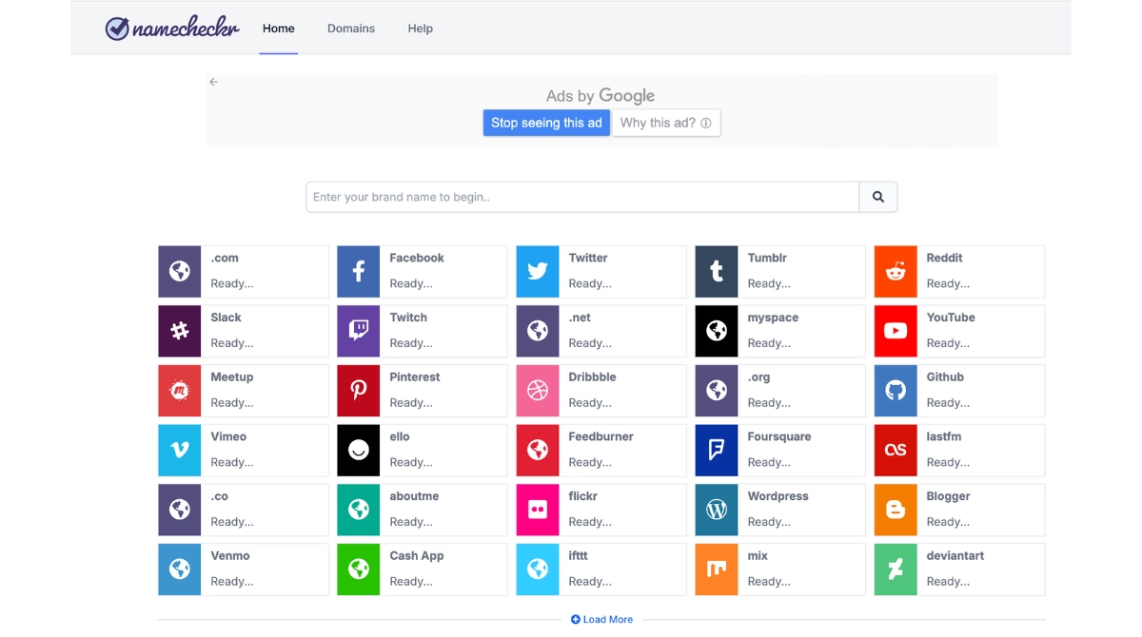Image resolution: width=1142 pixels, height=637 pixels.
Task: Click the Twitter bird icon
Action: 538,272
